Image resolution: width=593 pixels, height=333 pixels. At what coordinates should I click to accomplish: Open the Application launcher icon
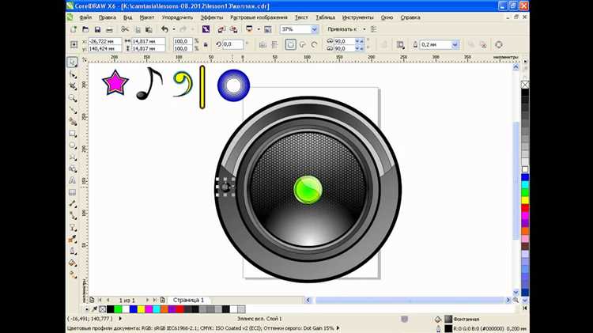pyautogui.click(x=249, y=29)
